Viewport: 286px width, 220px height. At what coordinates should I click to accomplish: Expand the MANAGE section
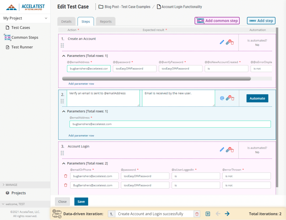[11, 185]
